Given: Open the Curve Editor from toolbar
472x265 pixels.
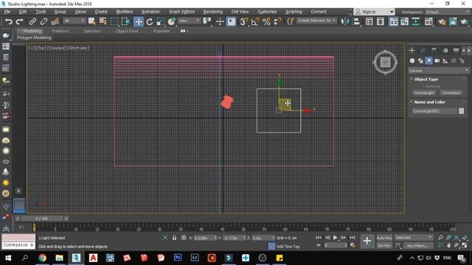Looking at the screenshot, I should click(405, 21).
